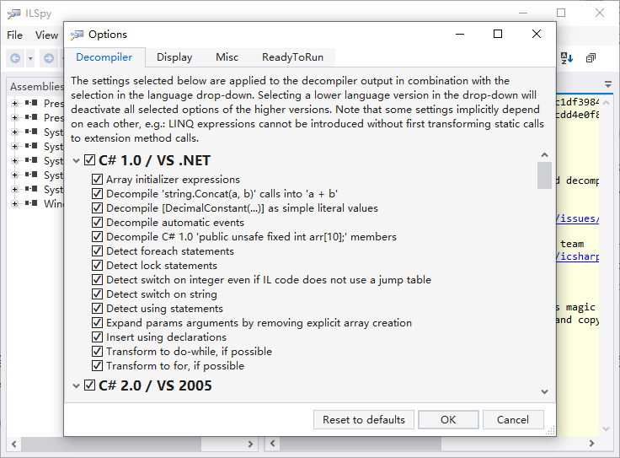Switch to the ReadyToRun tab

tap(292, 57)
